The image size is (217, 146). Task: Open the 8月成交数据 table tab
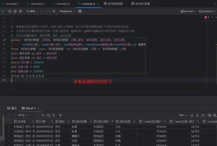coord(141,4)
